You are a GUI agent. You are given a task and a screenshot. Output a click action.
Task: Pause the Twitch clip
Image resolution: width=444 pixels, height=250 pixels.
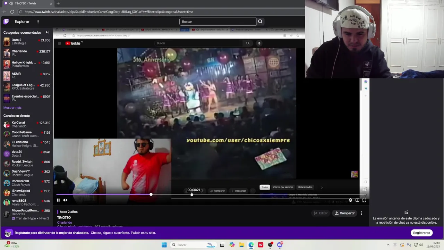(58, 200)
